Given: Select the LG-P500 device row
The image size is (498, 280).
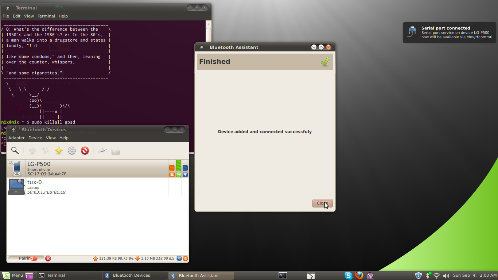Looking at the screenshot, I should point(98,168).
